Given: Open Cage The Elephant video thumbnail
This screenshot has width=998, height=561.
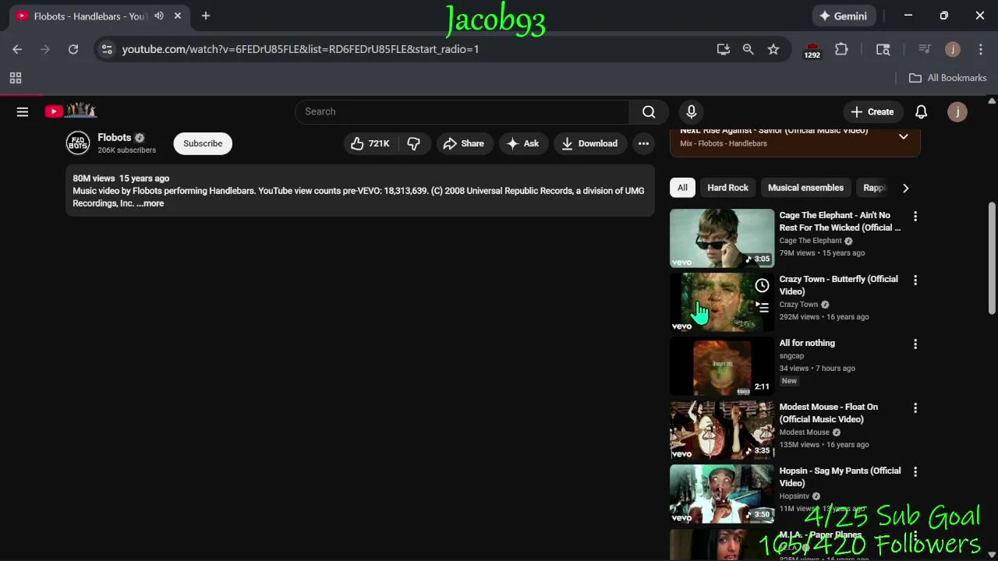Looking at the screenshot, I should point(722,238).
